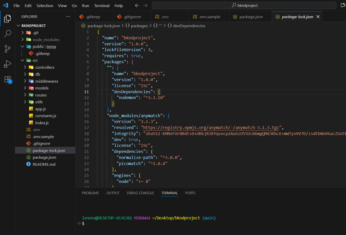Show the PROBLEMS panel tab
346x235 pixels.
(90, 193)
